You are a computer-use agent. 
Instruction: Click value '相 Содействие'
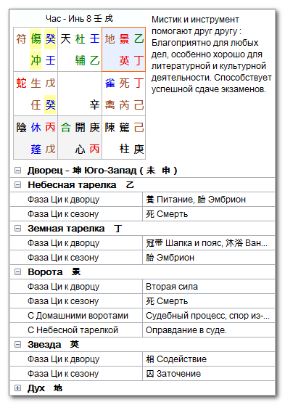coord(176,359)
